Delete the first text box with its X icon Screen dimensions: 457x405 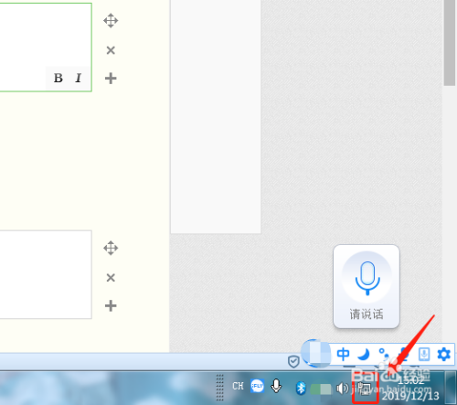[x=111, y=50]
